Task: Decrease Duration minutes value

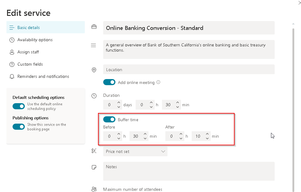Action: (178, 107)
